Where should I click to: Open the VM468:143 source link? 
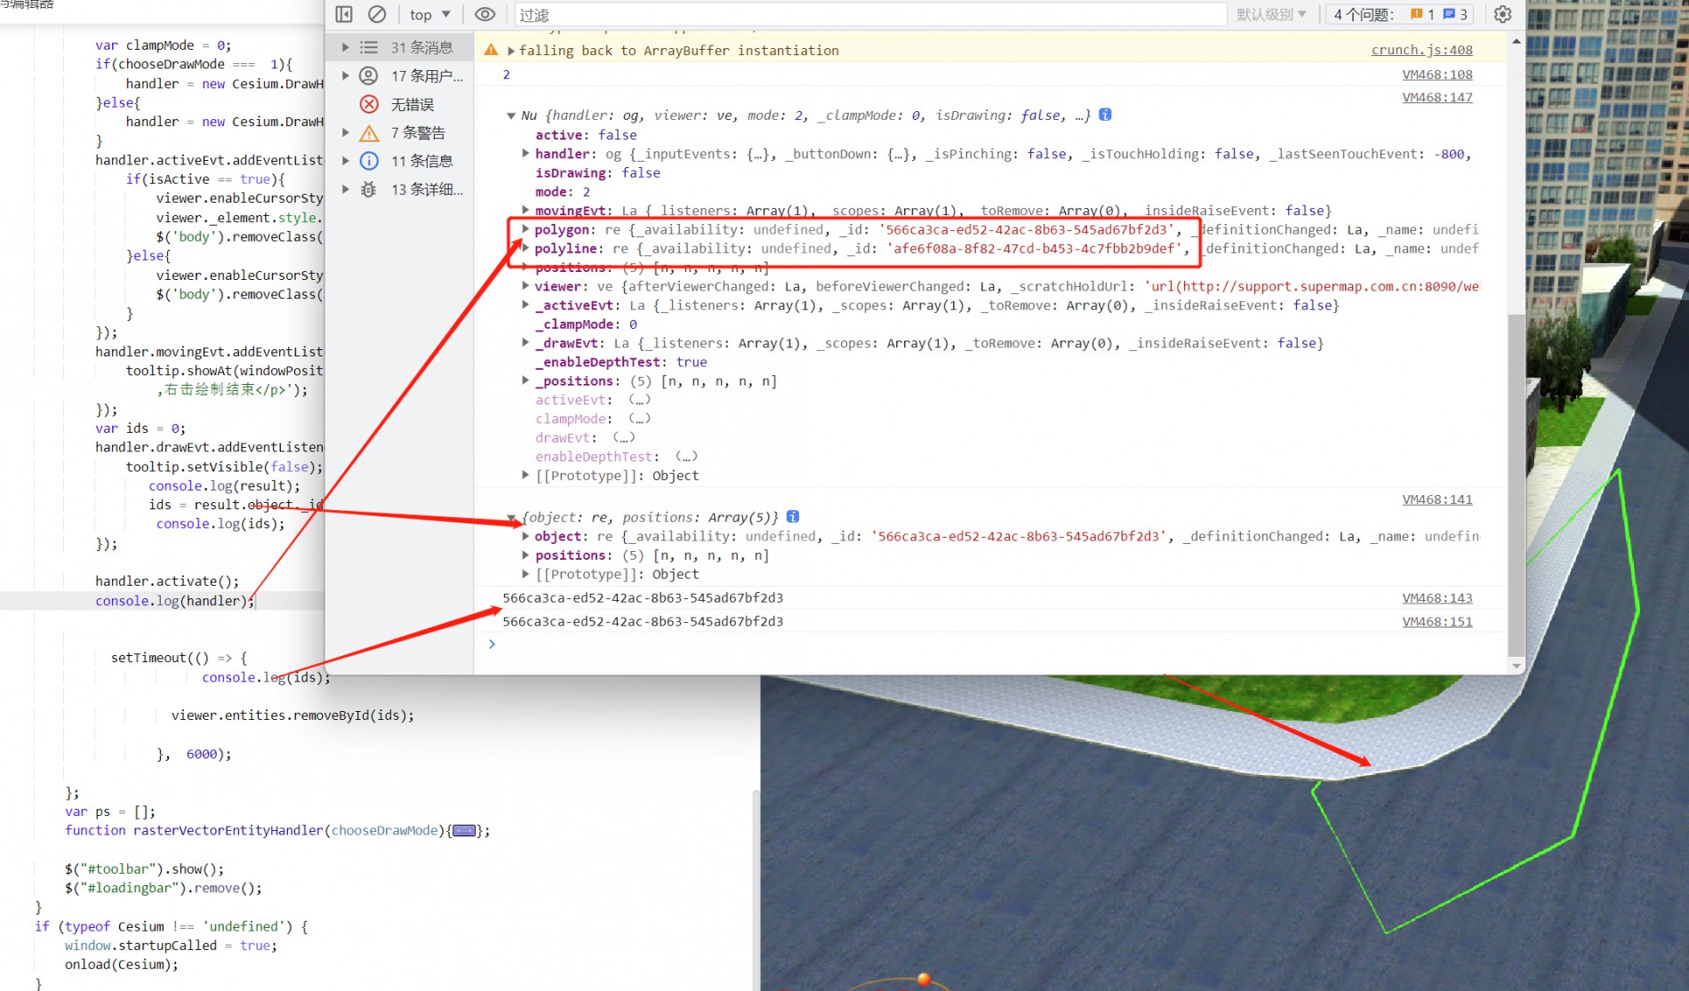point(1437,598)
